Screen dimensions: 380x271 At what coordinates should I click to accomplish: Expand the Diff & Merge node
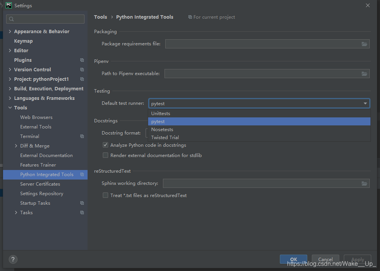pos(16,146)
